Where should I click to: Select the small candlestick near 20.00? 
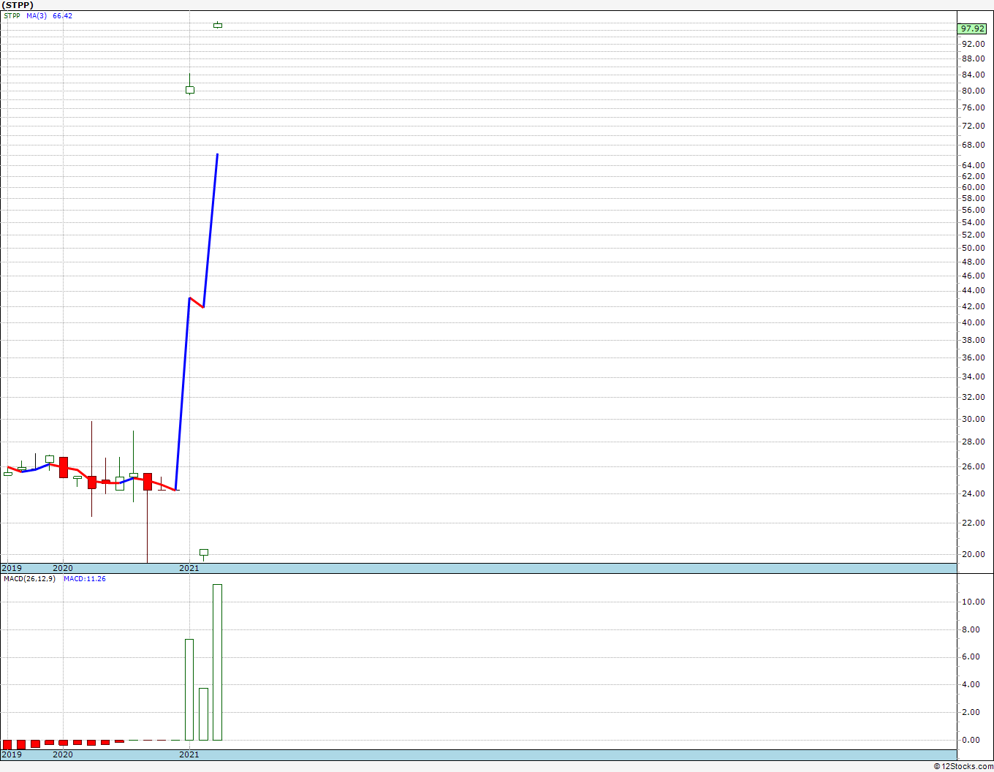(x=204, y=553)
